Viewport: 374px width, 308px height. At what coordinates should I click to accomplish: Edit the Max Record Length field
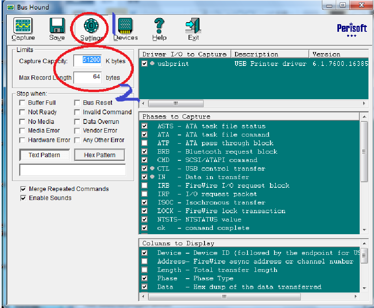(x=88, y=77)
